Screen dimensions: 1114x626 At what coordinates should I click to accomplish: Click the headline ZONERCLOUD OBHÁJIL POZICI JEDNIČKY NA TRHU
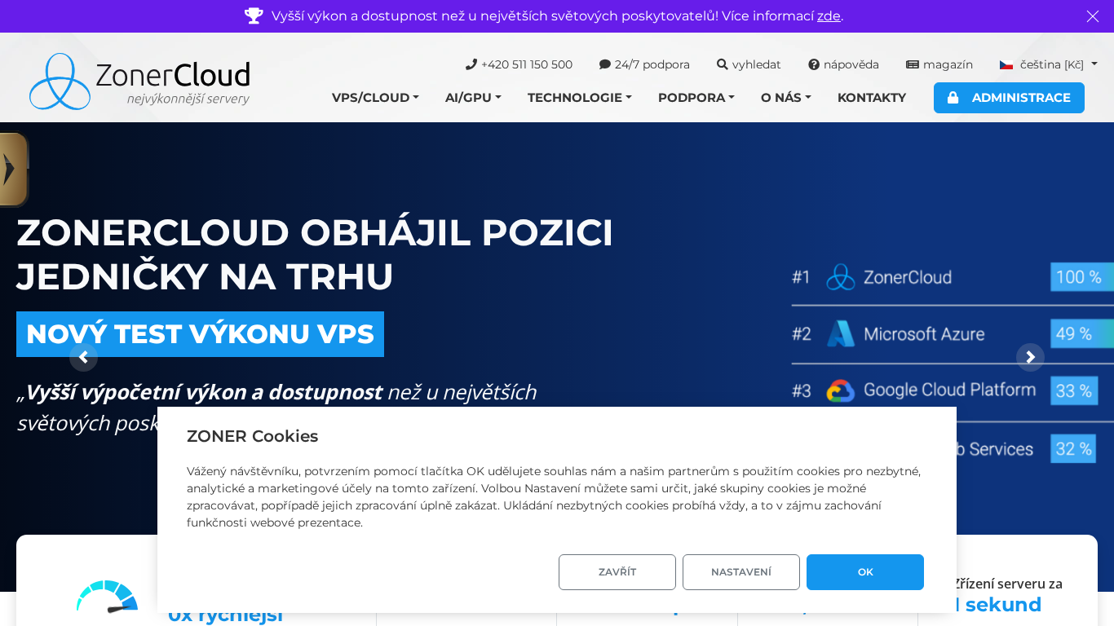(x=315, y=254)
